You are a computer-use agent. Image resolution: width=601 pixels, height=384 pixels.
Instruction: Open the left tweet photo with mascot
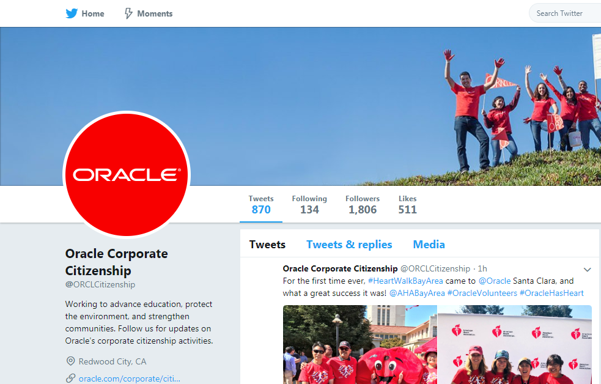coord(360,344)
